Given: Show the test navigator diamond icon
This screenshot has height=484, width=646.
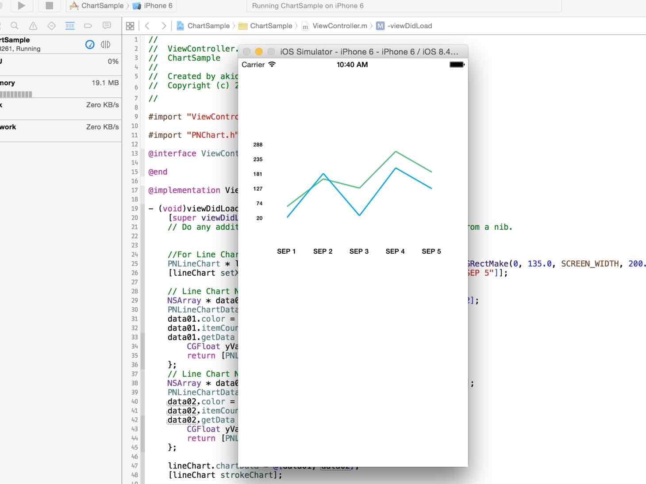Looking at the screenshot, I should 51,26.
